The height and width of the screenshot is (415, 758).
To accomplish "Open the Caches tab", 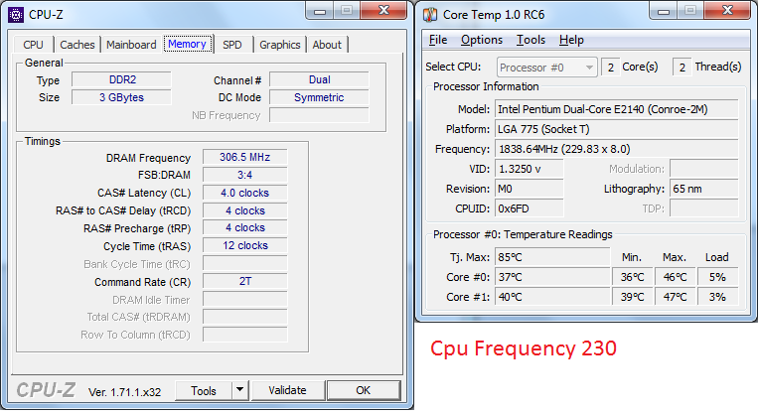I will 77,45.
